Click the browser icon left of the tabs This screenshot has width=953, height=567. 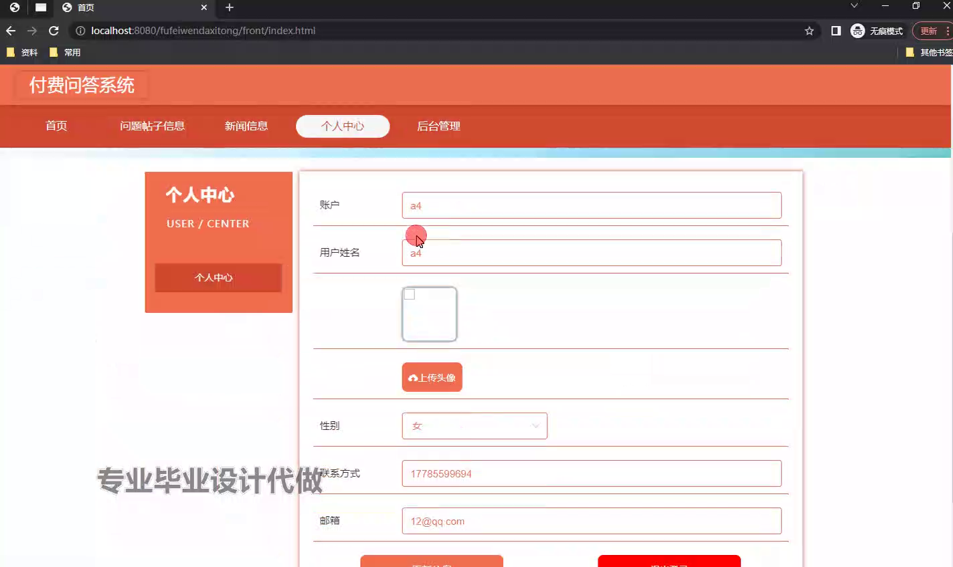[x=15, y=7]
